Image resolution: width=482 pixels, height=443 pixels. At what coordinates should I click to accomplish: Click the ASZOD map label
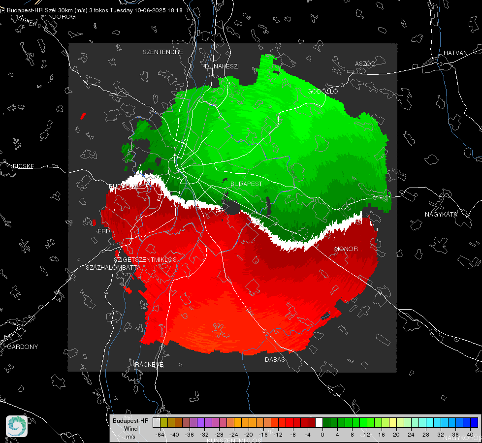click(365, 63)
